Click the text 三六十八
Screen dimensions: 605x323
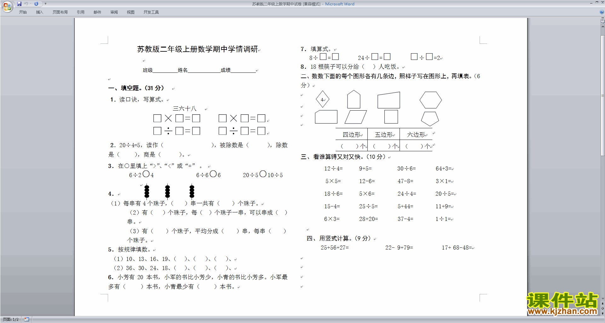pos(185,109)
